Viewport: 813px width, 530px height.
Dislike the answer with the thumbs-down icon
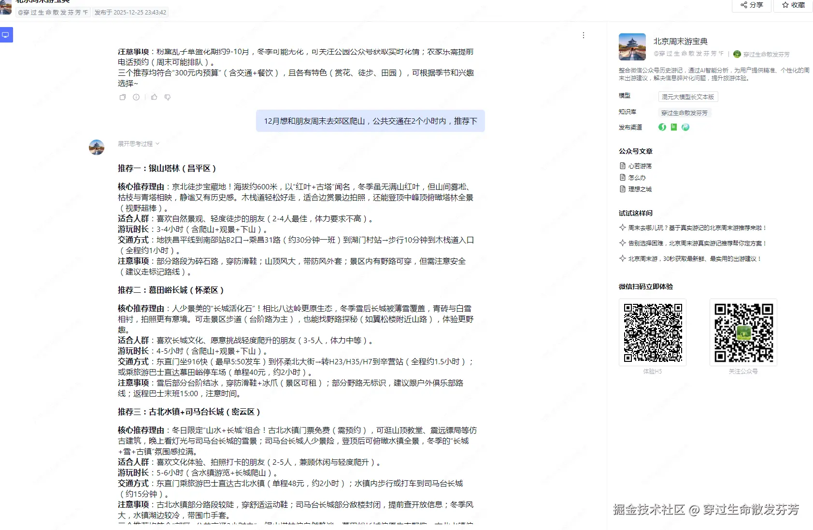pyautogui.click(x=168, y=97)
